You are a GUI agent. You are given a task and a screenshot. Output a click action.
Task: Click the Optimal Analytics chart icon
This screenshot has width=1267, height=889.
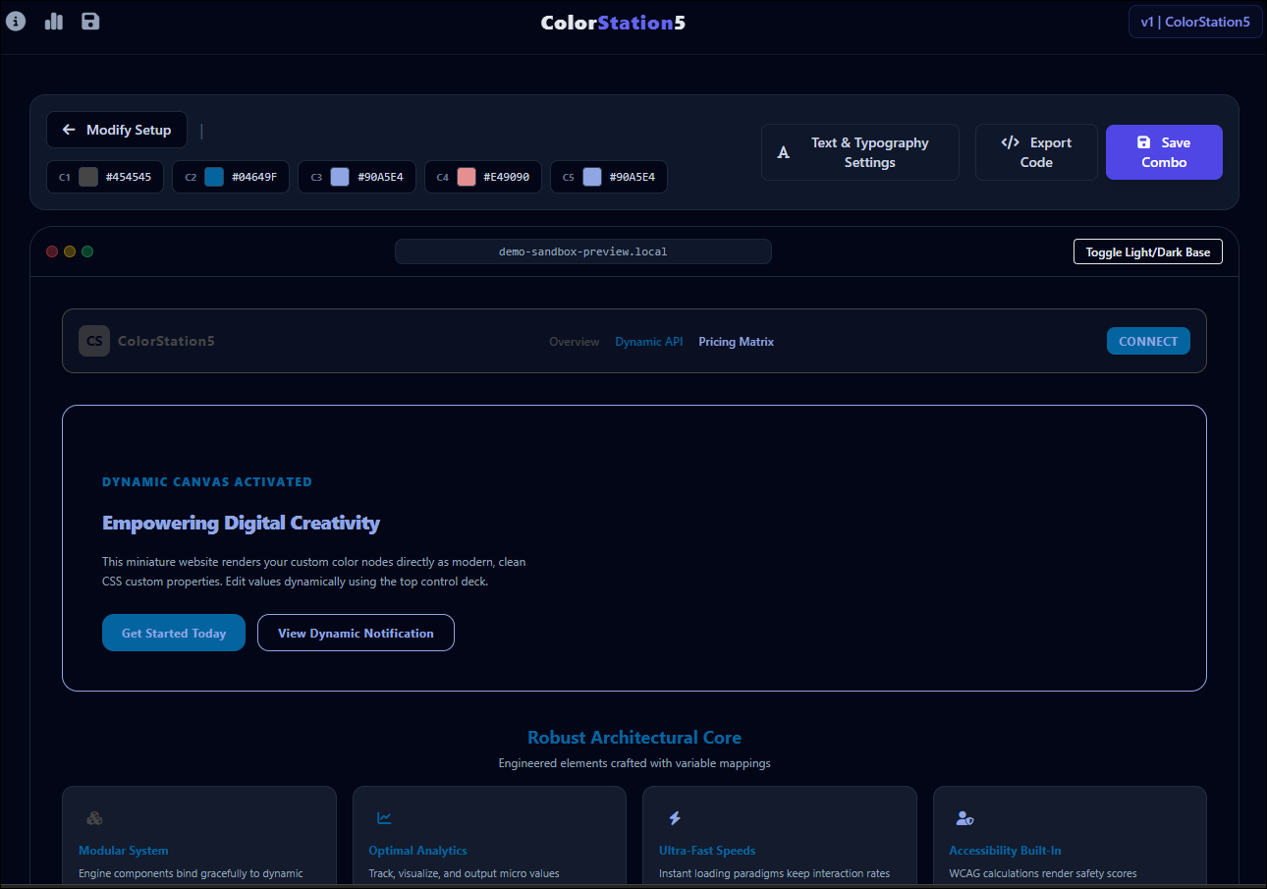click(384, 818)
